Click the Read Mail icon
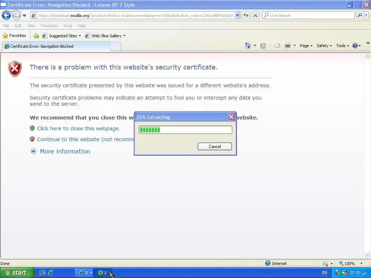The width and height of the screenshot is (371, 278). click(278, 46)
